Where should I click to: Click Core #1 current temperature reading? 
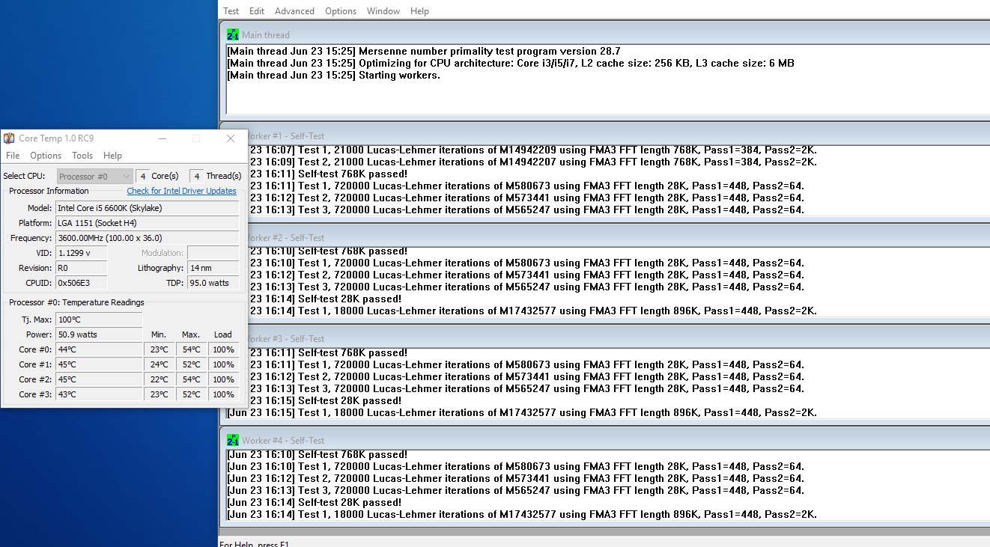click(99, 364)
